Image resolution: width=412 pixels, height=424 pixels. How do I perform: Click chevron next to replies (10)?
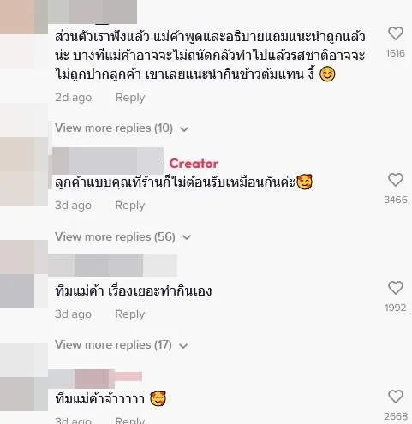[x=184, y=129]
